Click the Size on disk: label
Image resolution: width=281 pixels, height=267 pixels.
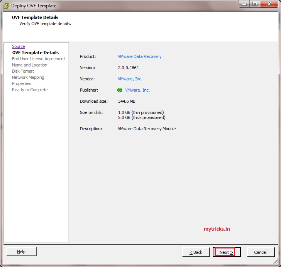pos(91,112)
